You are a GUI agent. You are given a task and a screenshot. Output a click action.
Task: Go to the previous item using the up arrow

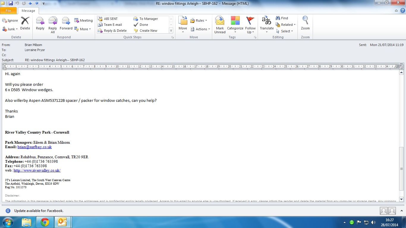click(x=30, y=3)
